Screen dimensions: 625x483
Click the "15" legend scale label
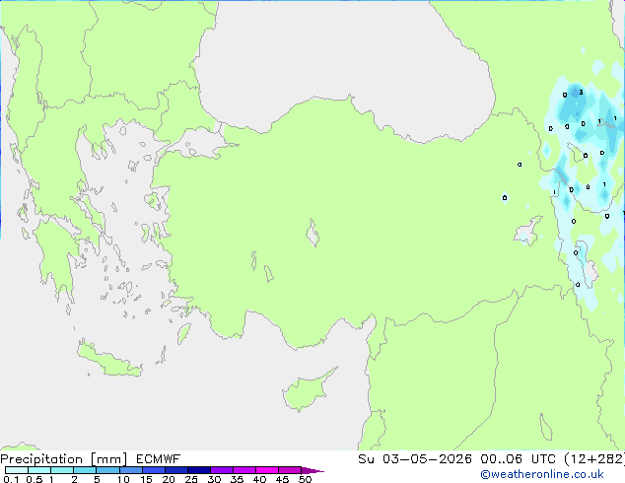point(146,479)
